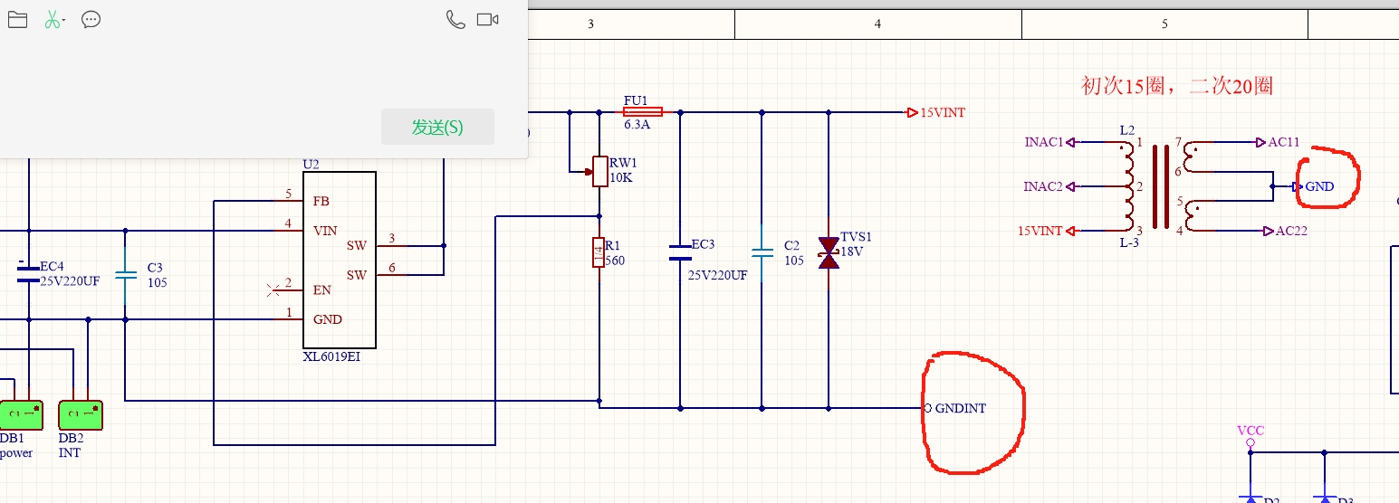Image resolution: width=1399 pixels, height=503 pixels.
Task: Click the 6.3A fuse value text
Action: (637, 125)
